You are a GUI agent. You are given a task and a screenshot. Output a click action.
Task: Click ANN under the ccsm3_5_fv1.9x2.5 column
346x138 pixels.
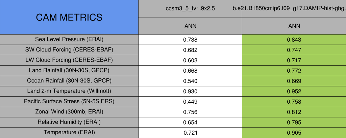pos(190,26)
